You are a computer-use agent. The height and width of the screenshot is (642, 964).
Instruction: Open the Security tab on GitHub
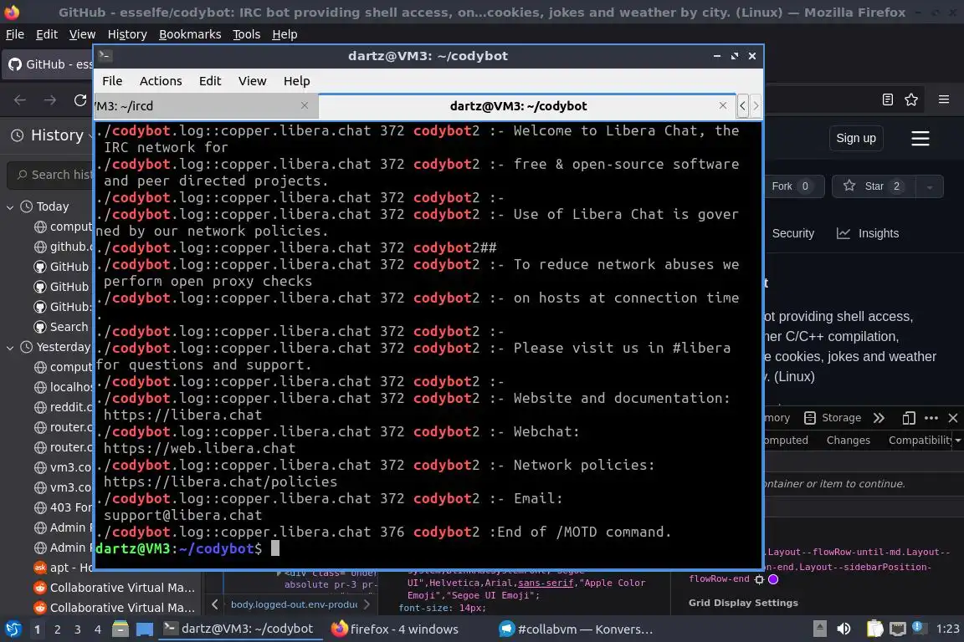pyautogui.click(x=792, y=233)
